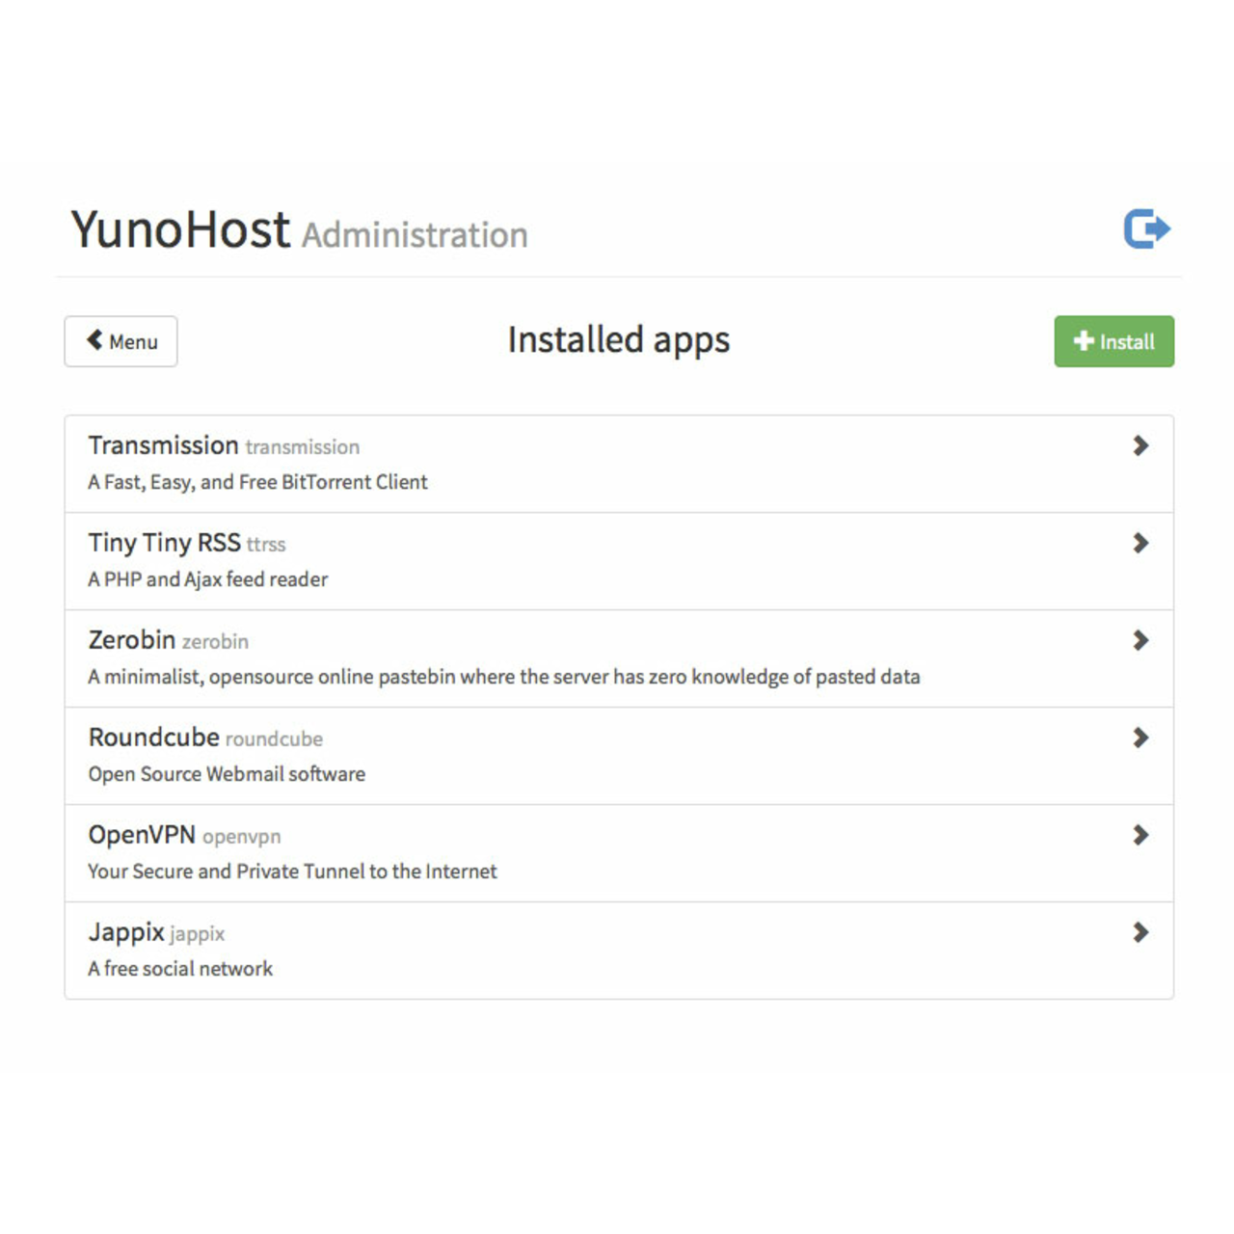Select the Tiny Tiny RSS app title
The height and width of the screenshot is (1234, 1234).
(x=164, y=543)
